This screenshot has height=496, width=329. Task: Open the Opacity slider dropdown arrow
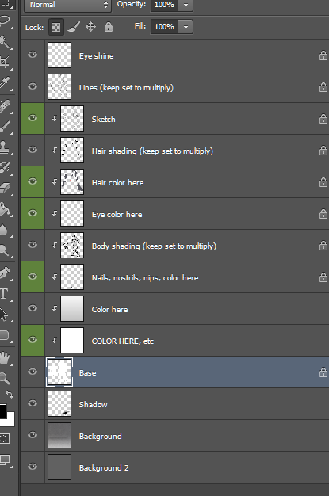(x=186, y=5)
